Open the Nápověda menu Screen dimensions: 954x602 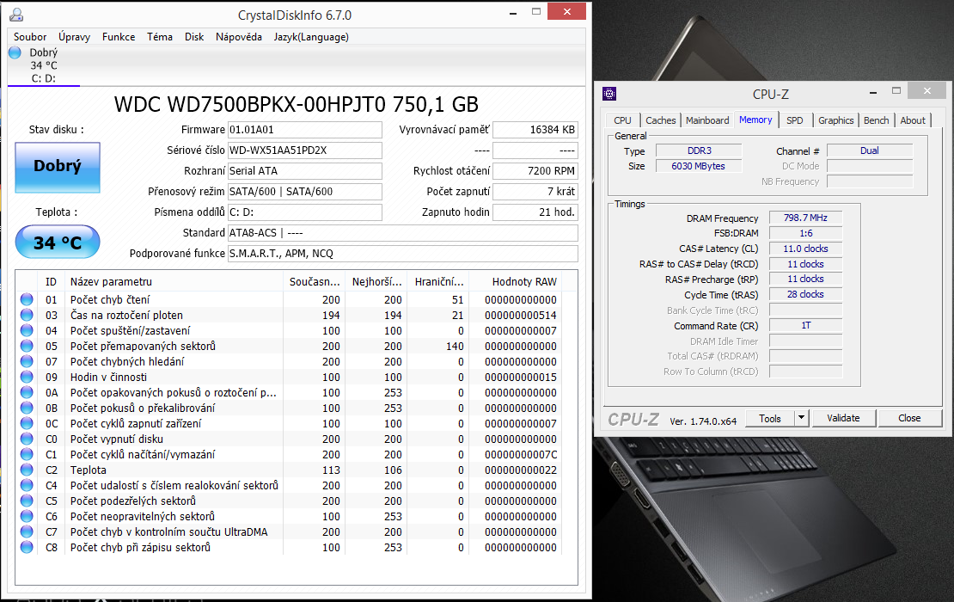(239, 37)
